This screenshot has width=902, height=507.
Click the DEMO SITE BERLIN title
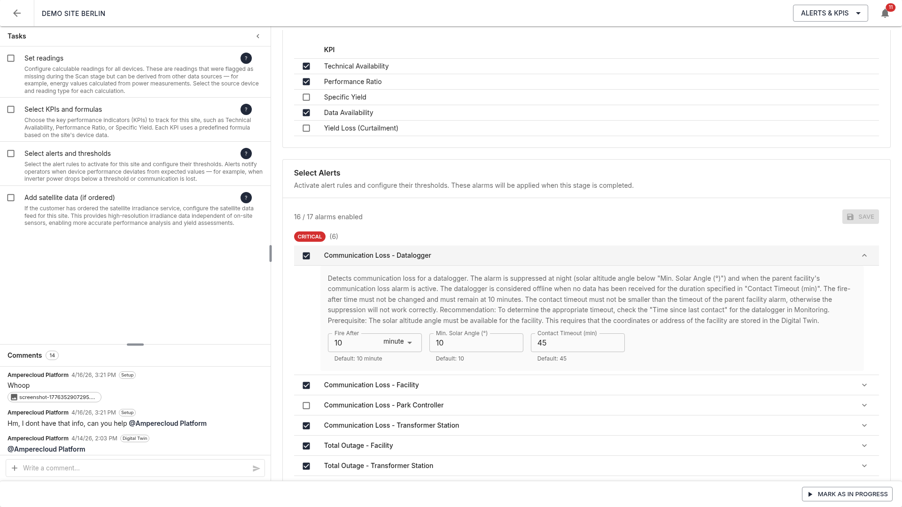pyautogui.click(x=73, y=14)
